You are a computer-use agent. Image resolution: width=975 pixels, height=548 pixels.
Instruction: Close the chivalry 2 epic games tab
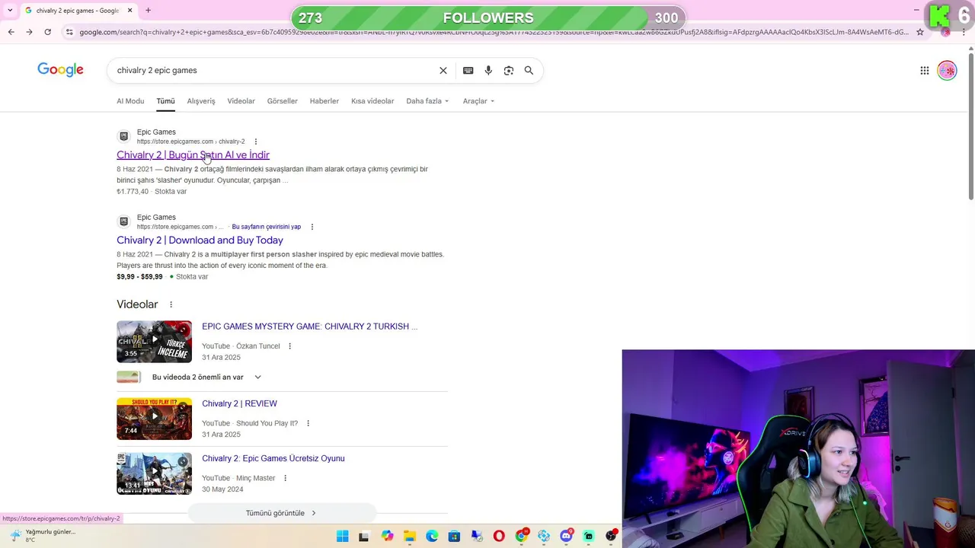(x=130, y=11)
